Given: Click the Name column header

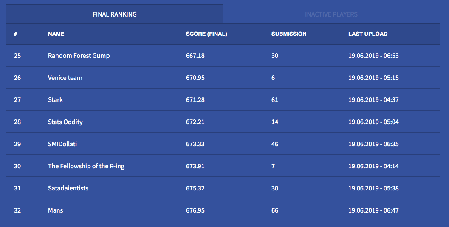Looking at the screenshot, I should [x=56, y=34].
